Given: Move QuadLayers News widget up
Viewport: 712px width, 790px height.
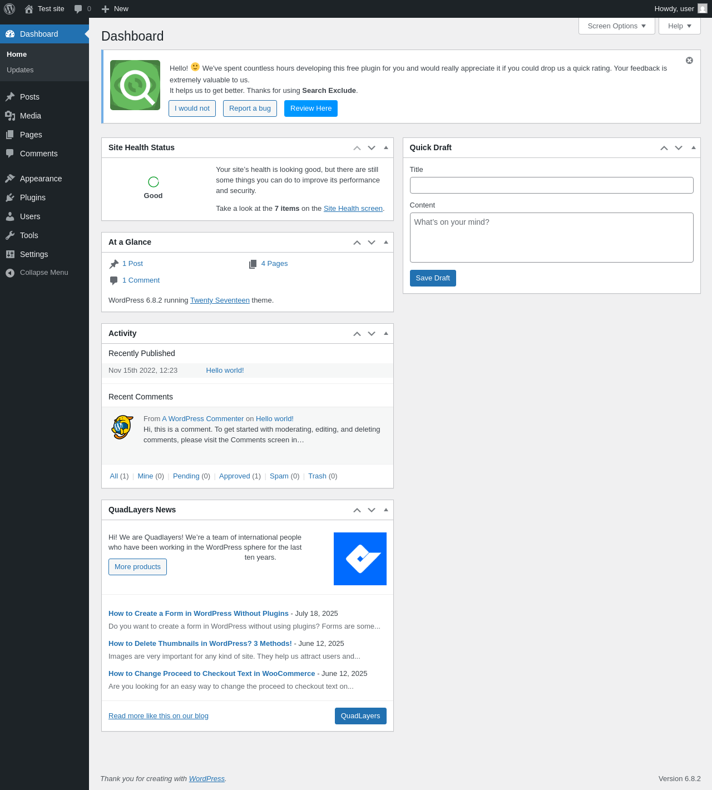Looking at the screenshot, I should click(357, 510).
